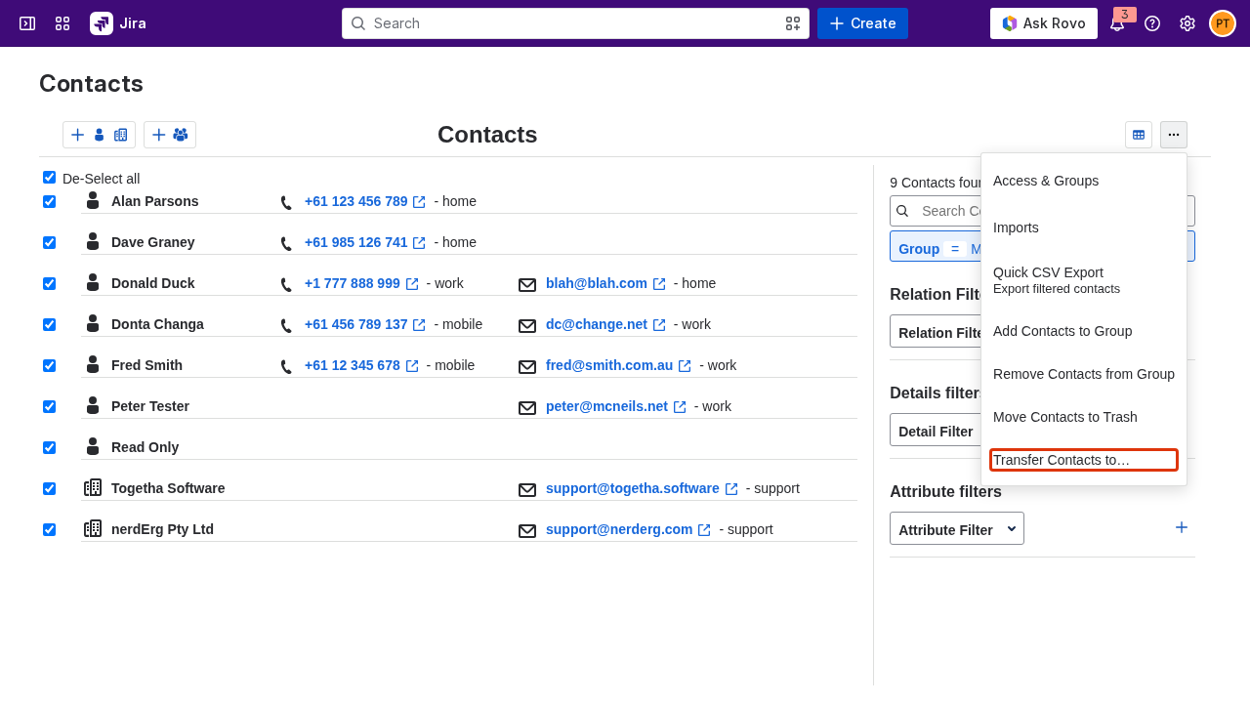Uncheck the Read Only checkbox
The image size is (1250, 703).
pyautogui.click(x=49, y=447)
